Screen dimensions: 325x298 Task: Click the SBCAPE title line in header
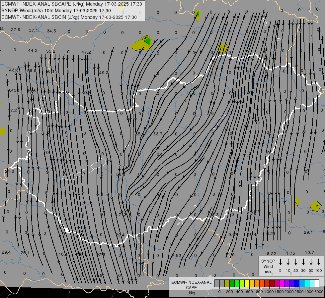tap(72, 4)
